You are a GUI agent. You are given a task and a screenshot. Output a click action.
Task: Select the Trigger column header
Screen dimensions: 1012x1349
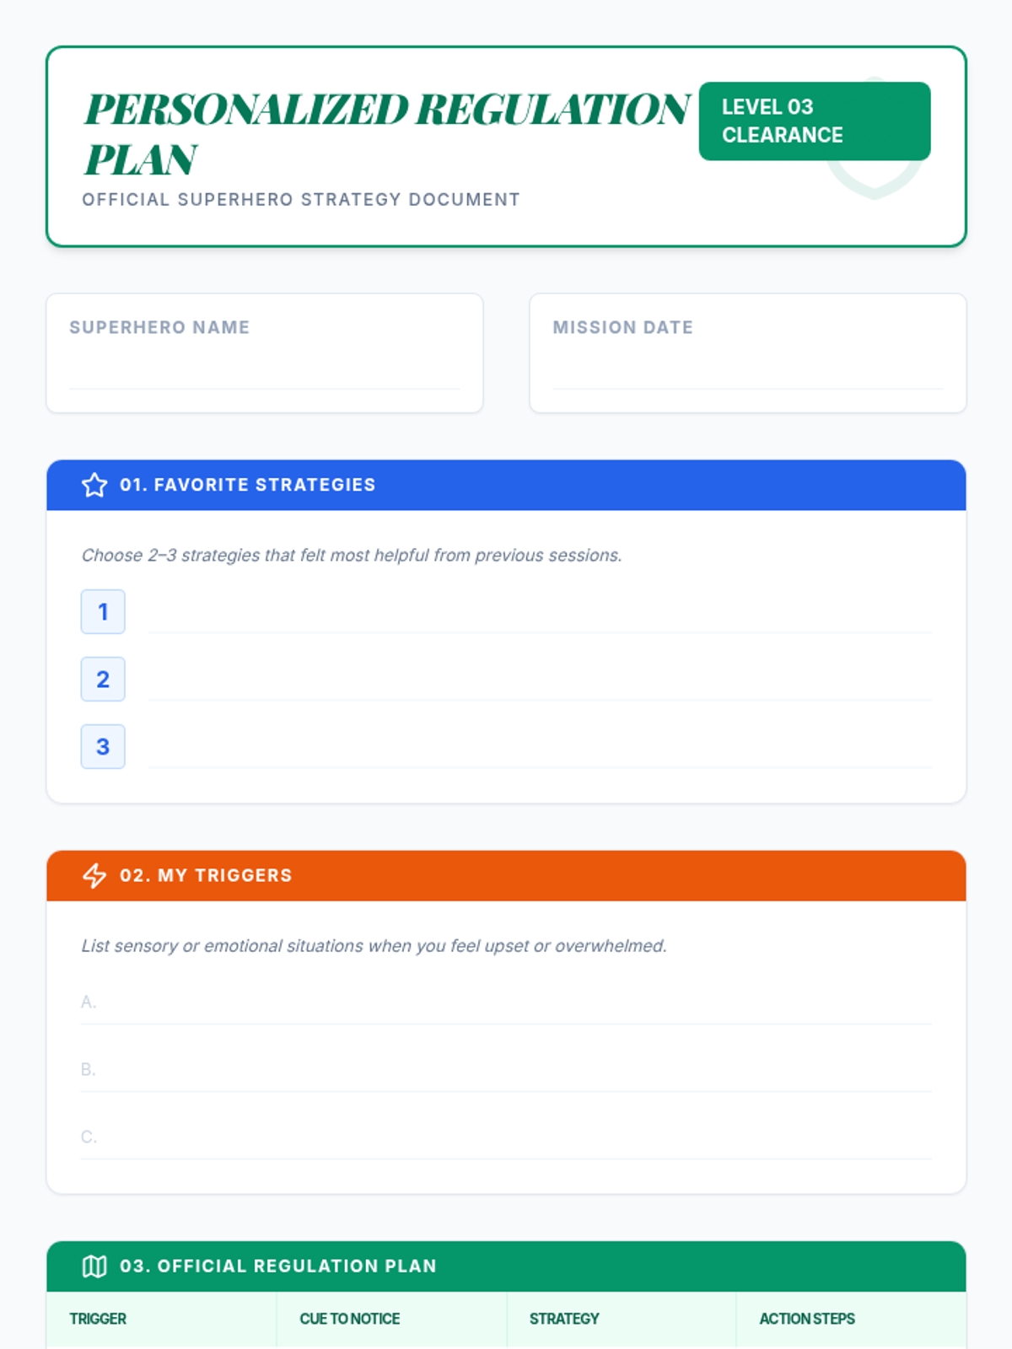(x=162, y=1319)
